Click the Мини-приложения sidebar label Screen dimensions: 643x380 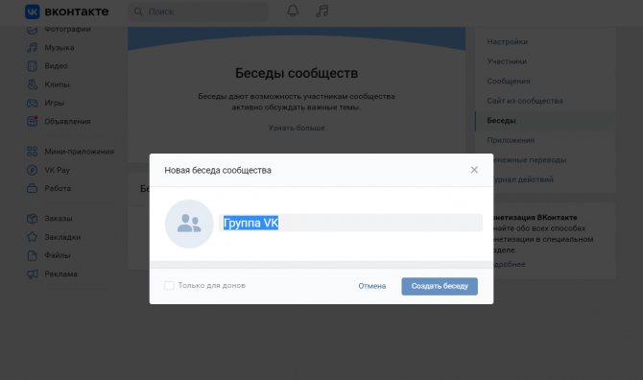pos(79,152)
